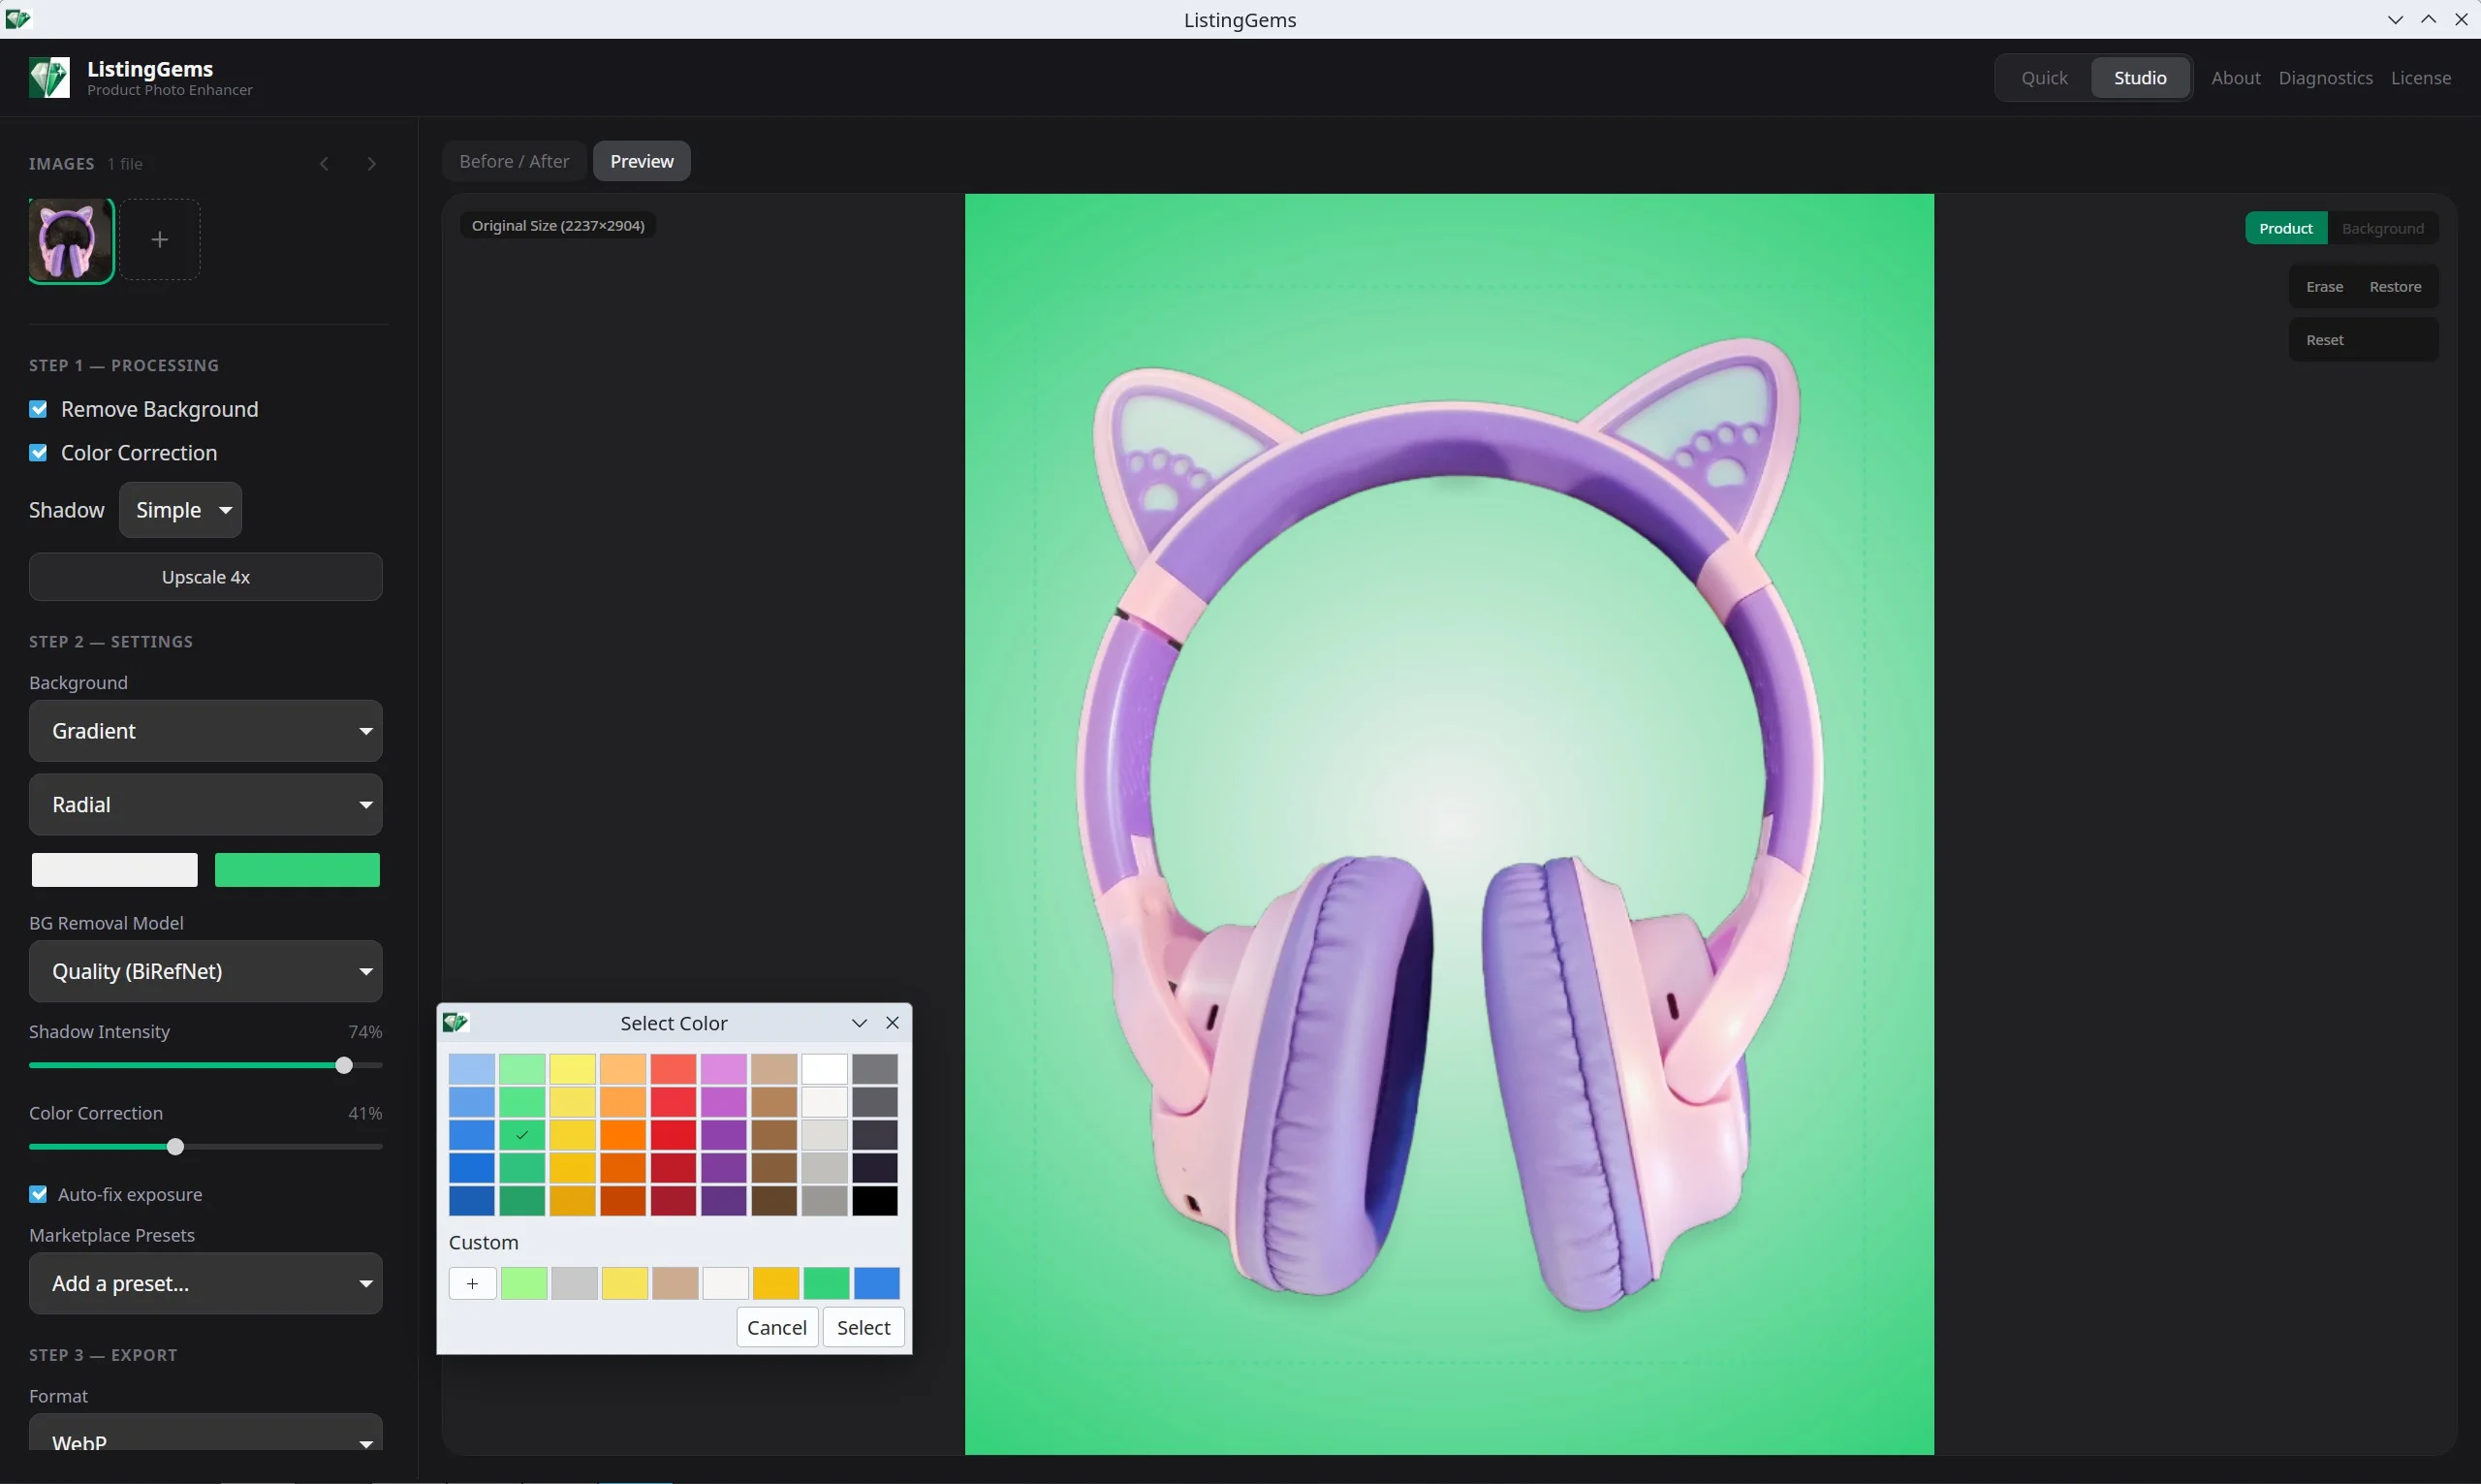Select the headphones image thumbnail

coord(69,239)
